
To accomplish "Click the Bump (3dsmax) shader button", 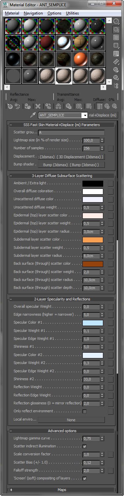I will [71, 165].
